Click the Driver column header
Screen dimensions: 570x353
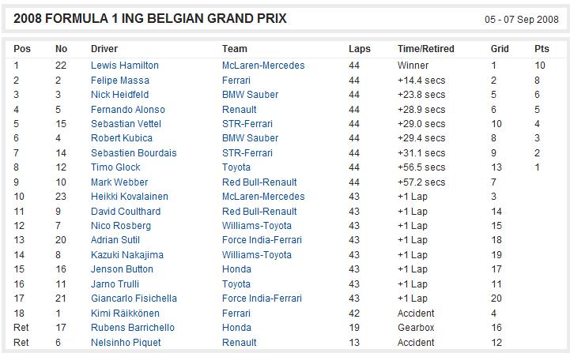tap(104, 49)
